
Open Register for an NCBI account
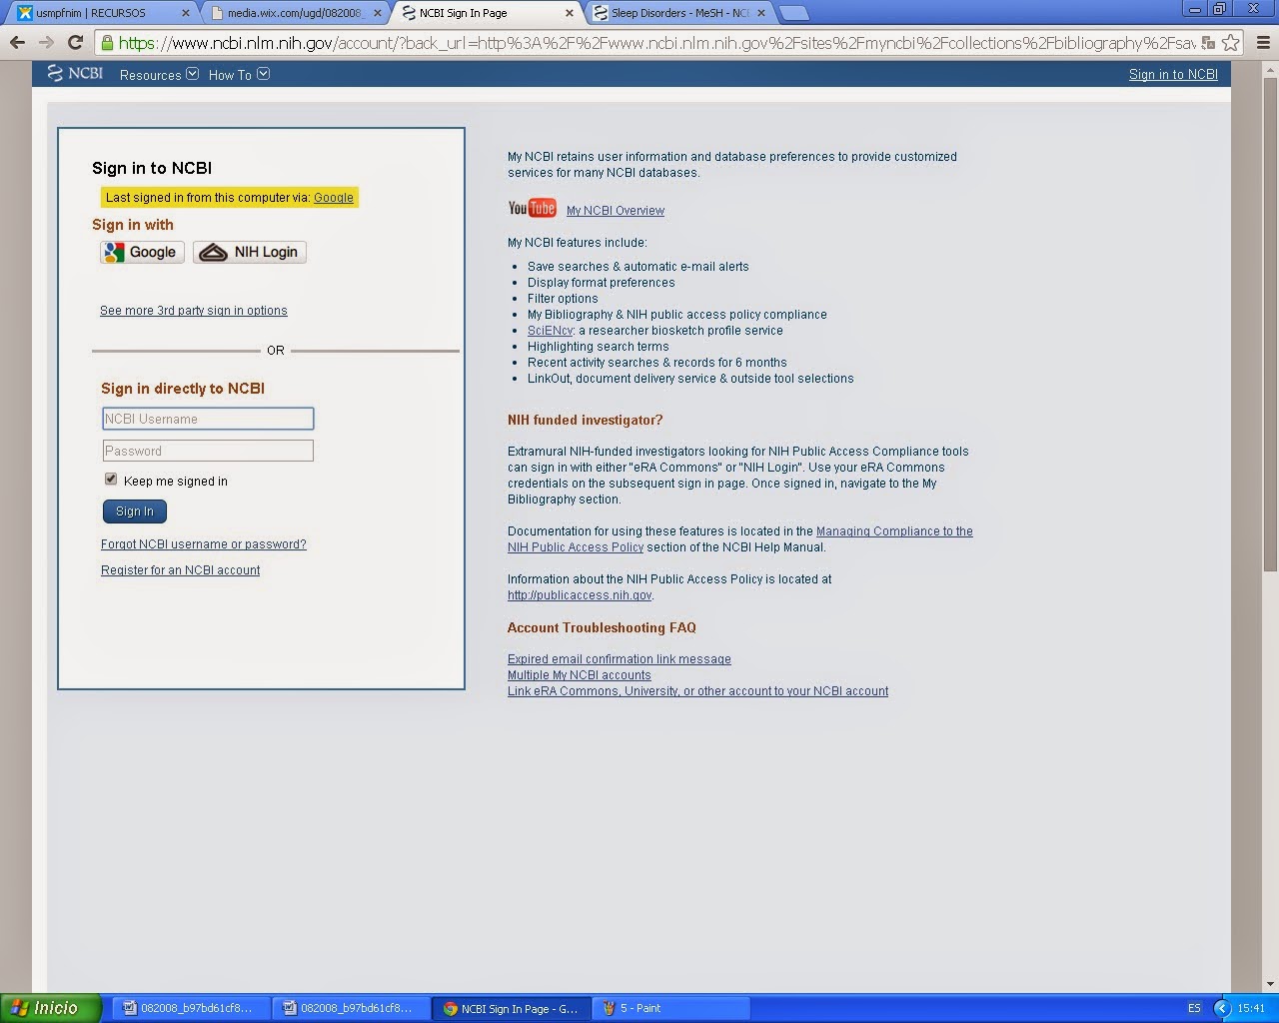(x=180, y=569)
